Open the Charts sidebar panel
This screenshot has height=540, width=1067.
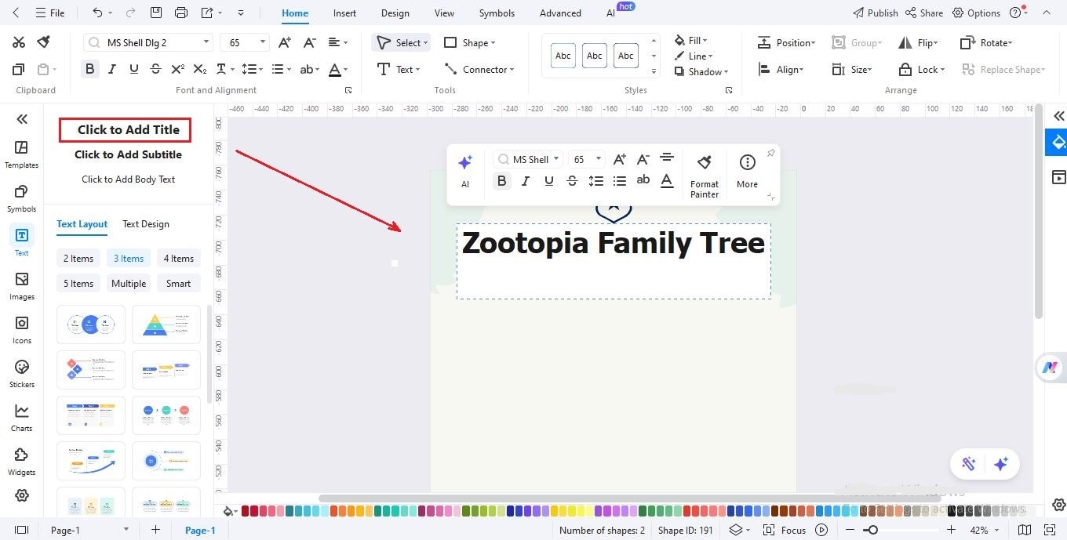pos(21,418)
